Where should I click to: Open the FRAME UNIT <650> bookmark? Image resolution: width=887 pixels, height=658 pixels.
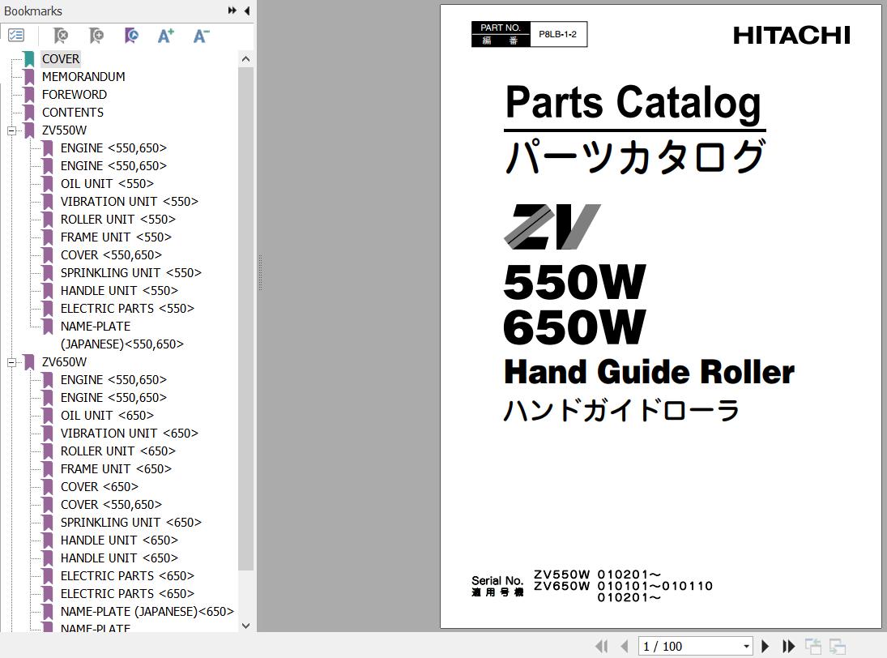coord(115,469)
